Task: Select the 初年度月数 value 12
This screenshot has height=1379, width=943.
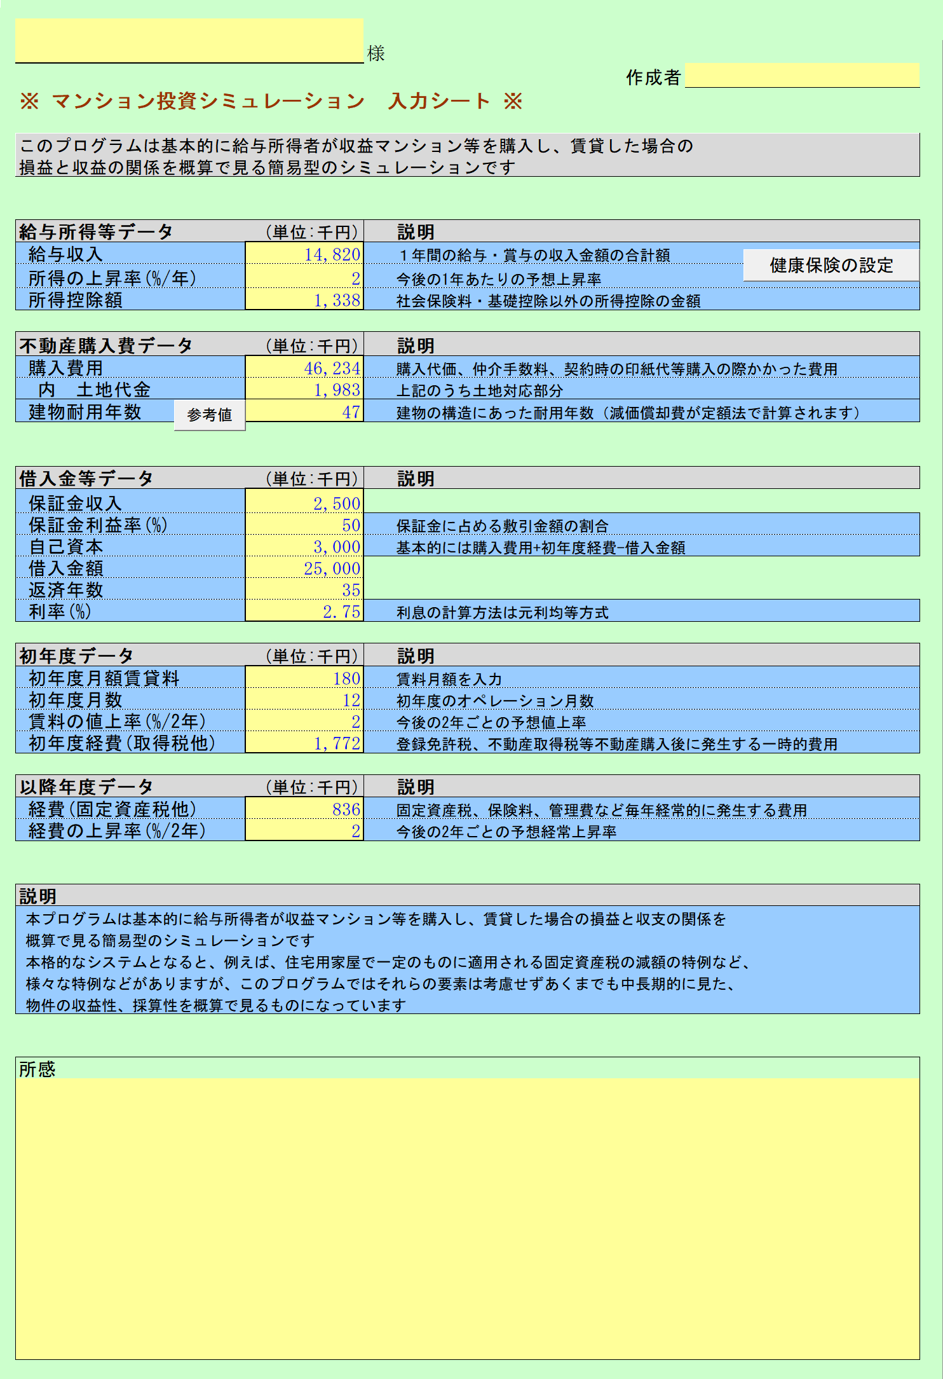Action: tap(304, 699)
